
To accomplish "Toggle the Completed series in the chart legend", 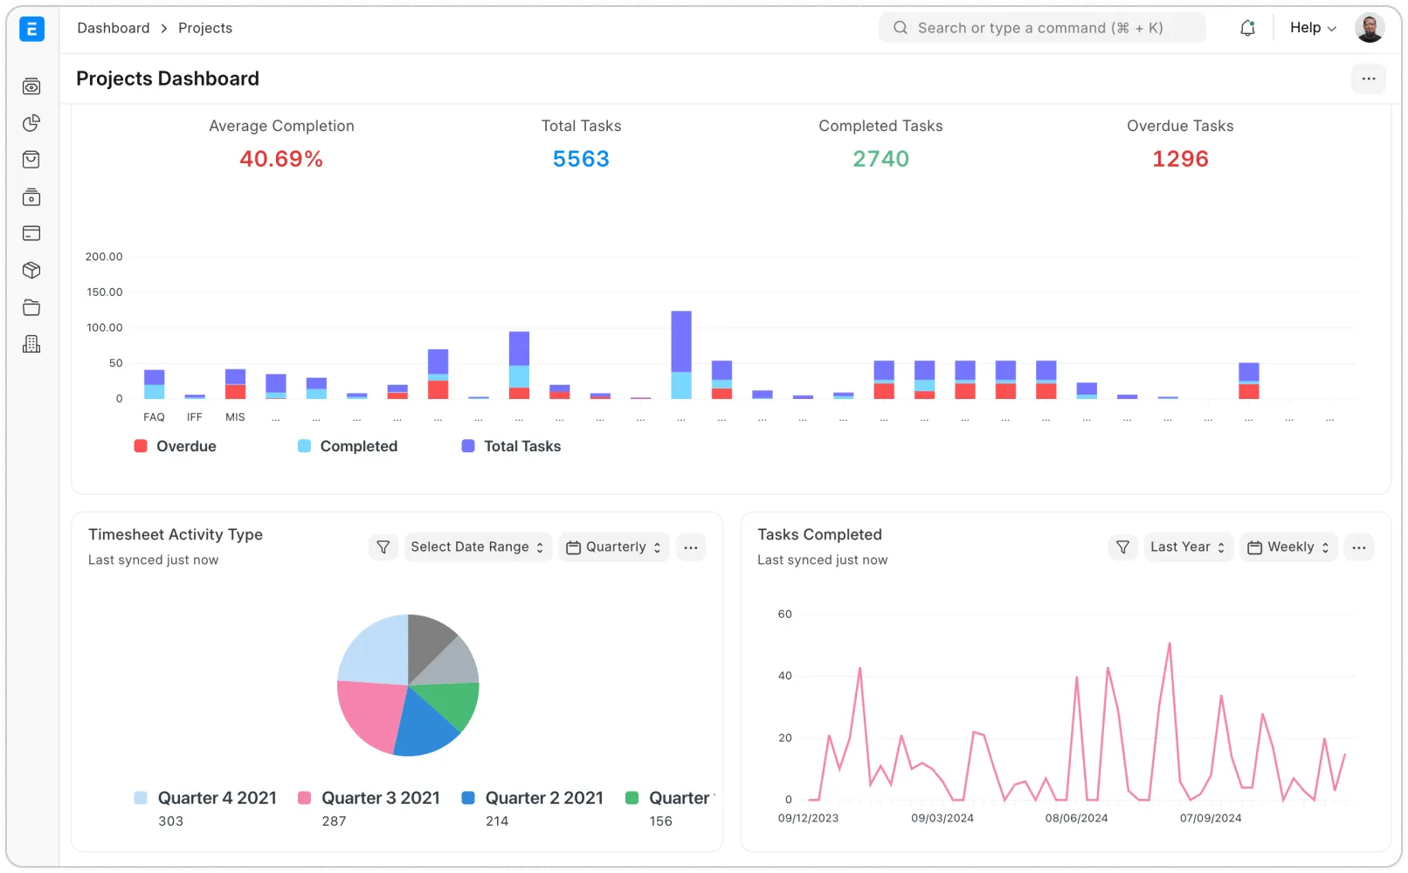I will pyautogui.click(x=347, y=446).
